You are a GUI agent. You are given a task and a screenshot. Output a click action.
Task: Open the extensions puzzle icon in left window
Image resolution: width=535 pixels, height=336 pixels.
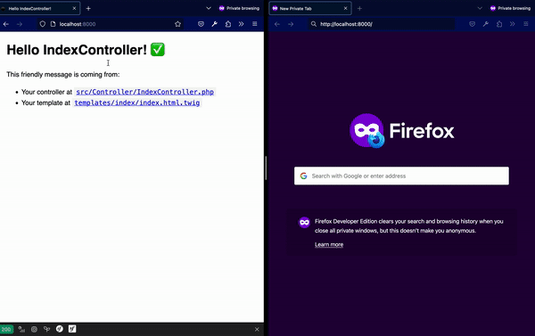pyautogui.click(x=228, y=24)
